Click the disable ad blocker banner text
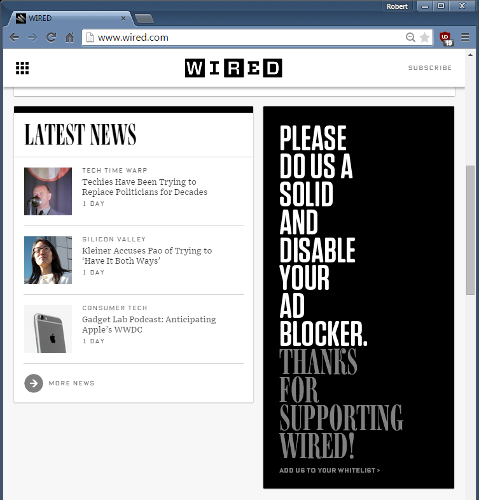 click(324, 235)
